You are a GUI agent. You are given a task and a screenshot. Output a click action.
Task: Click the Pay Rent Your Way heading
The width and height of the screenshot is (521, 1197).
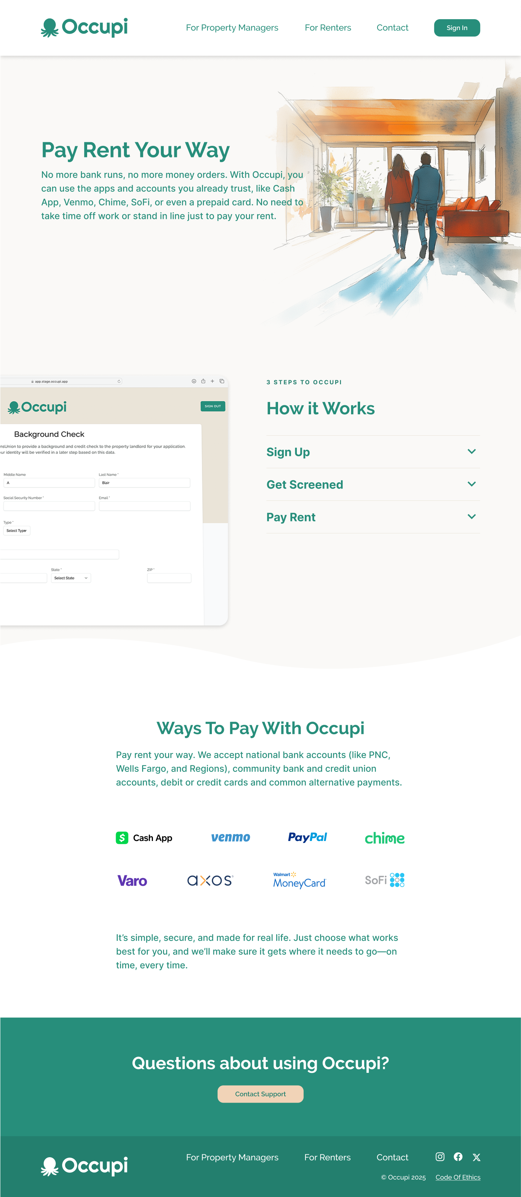coord(135,150)
